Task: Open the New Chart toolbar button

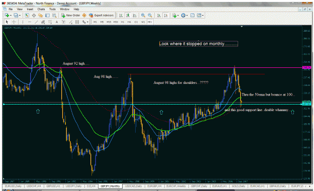Action: (7, 16)
